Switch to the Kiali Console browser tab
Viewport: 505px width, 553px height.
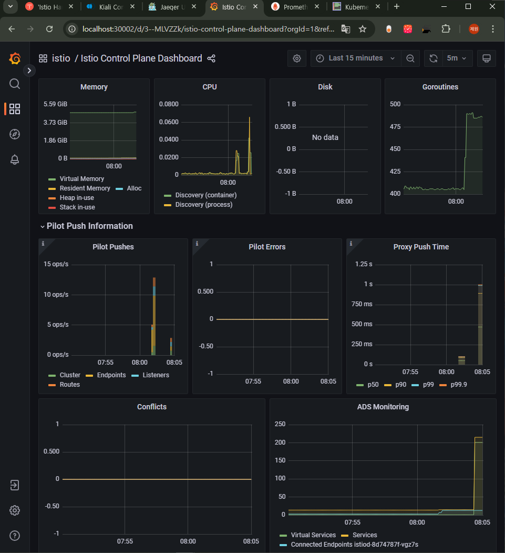coord(110,7)
